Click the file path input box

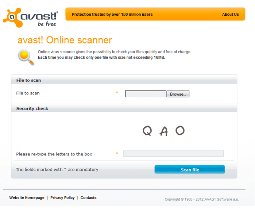(x=146, y=94)
